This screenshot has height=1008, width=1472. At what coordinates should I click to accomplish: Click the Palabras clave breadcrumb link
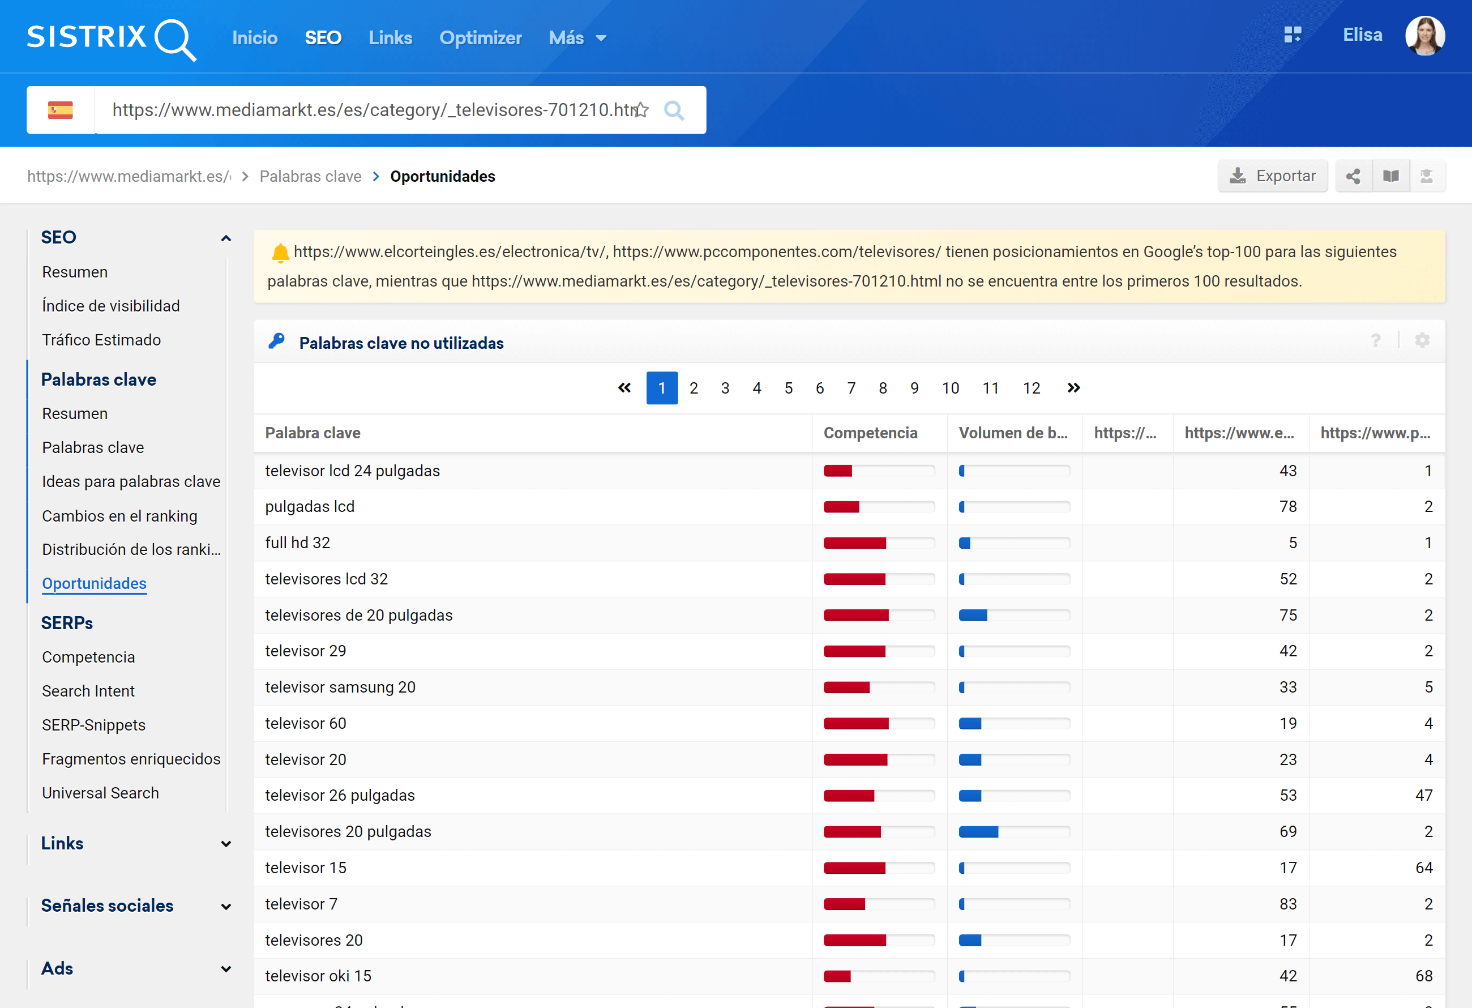point(309,174)
